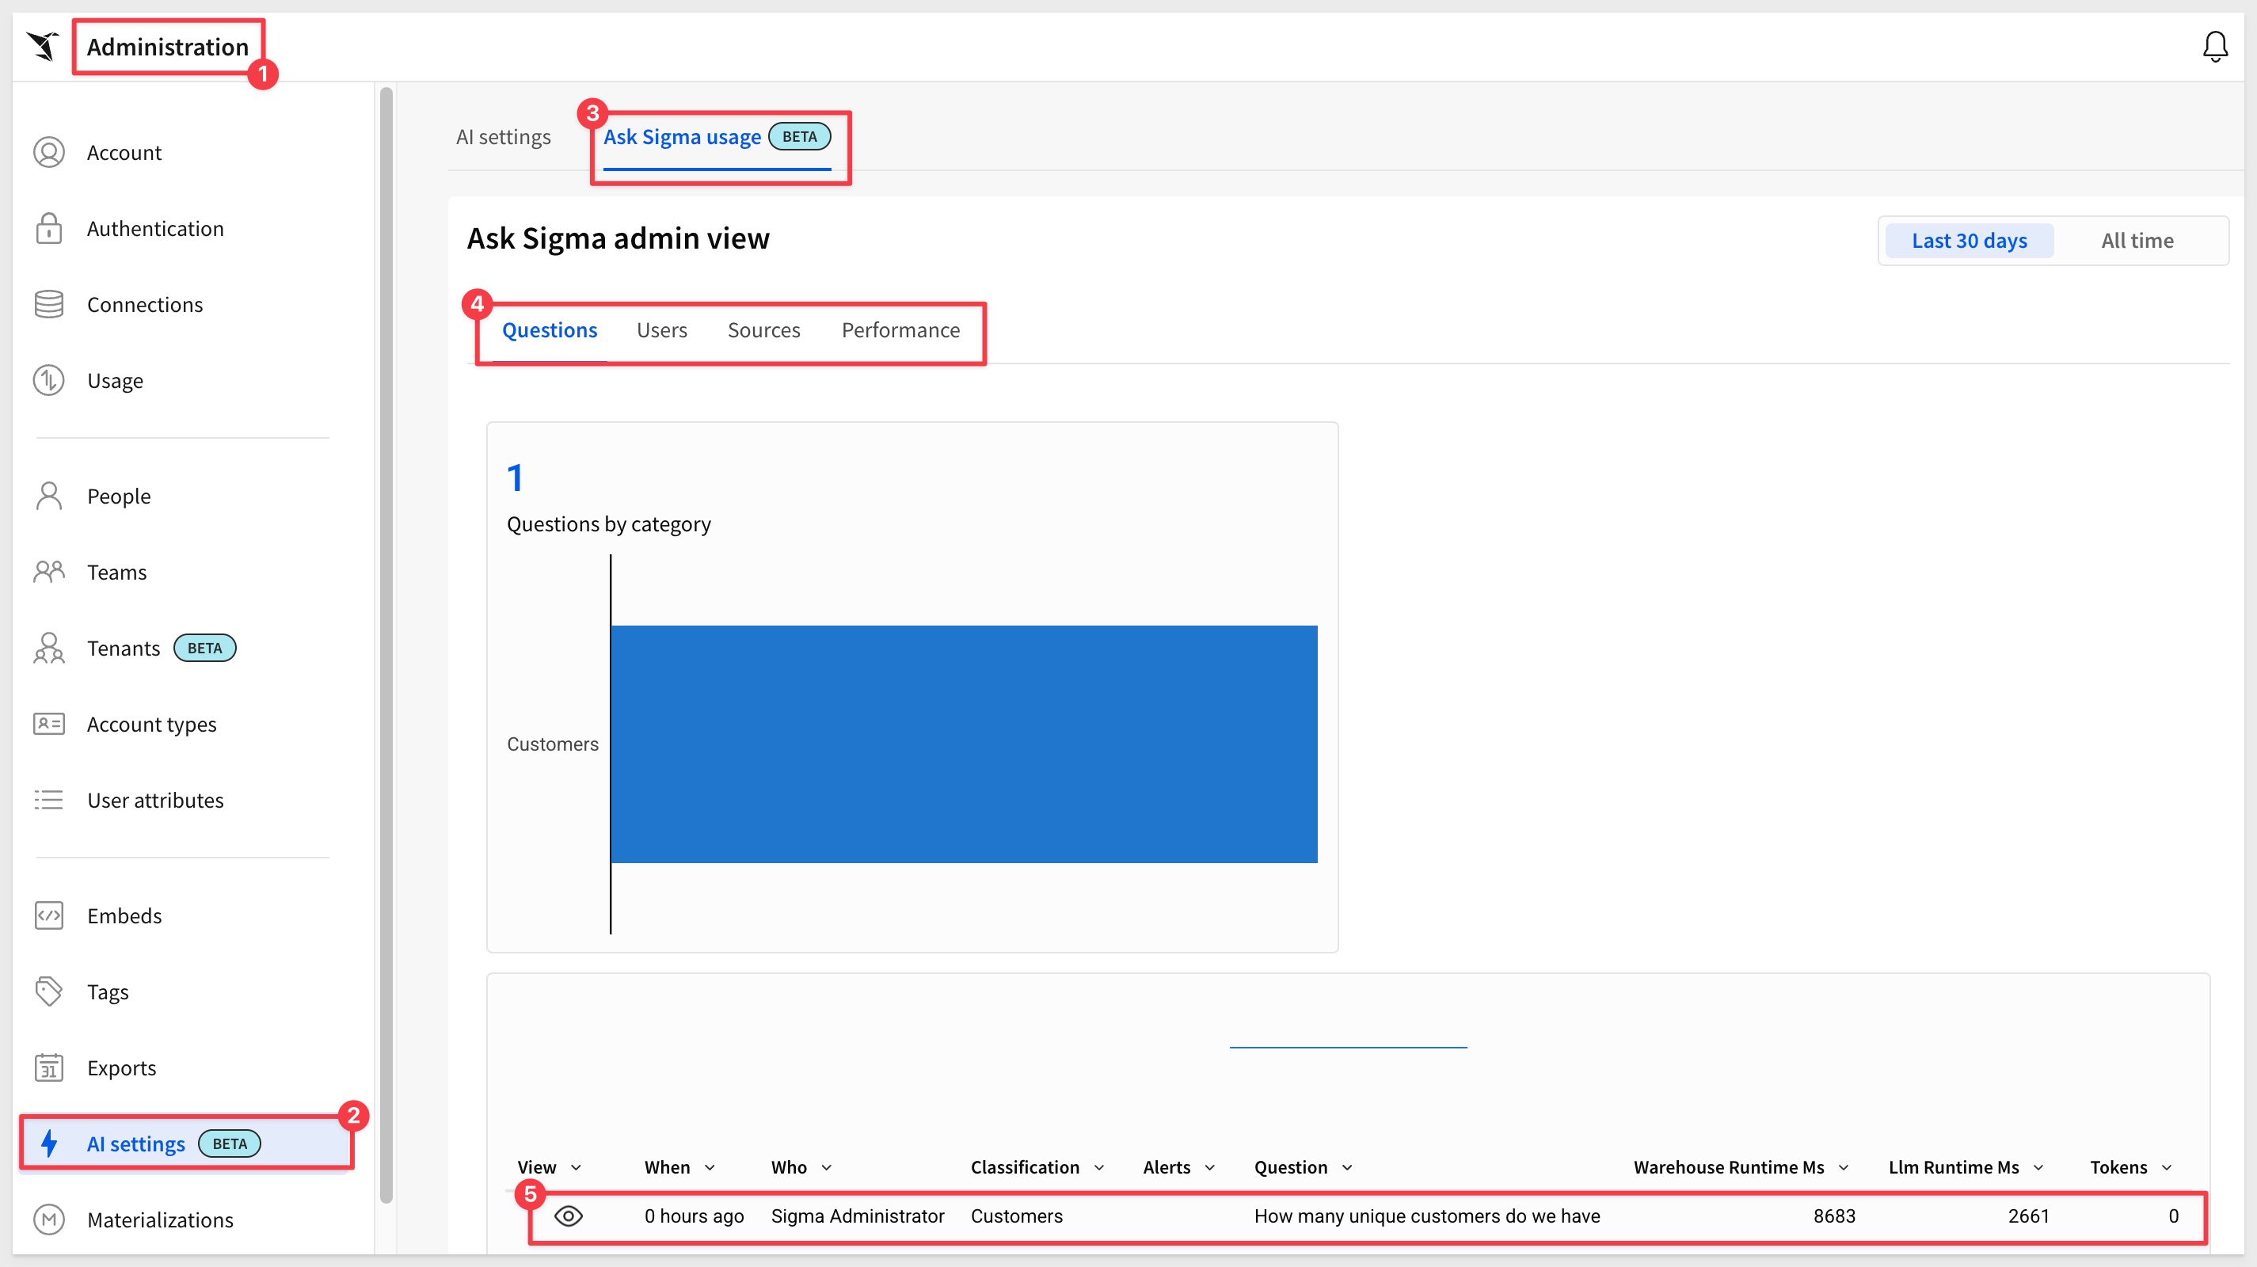This screenshot has width=2257, height=1267.
Task: Click the Tenants organization icon
Action: click(49, 649)
